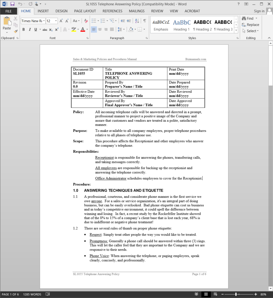Increase font size with Grow Font icon
Image resolution: width=273 pixels, height=298 pixels.
(61, 21)
